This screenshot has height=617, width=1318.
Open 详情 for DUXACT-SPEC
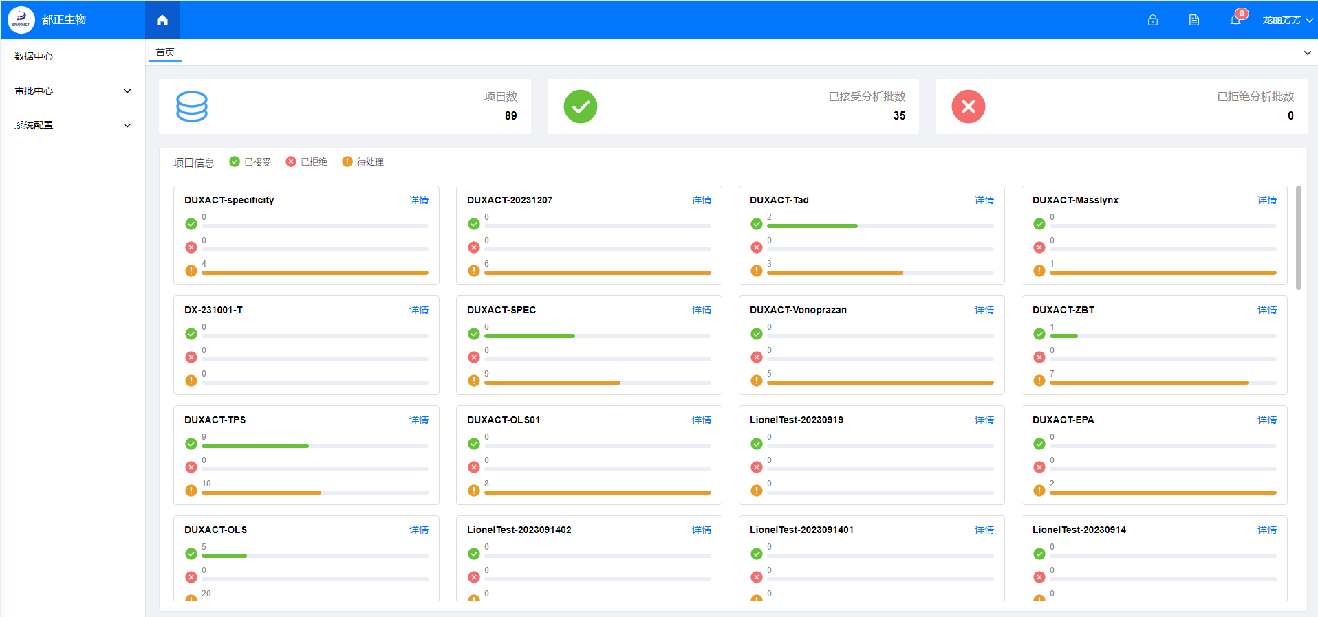(702, 310)
